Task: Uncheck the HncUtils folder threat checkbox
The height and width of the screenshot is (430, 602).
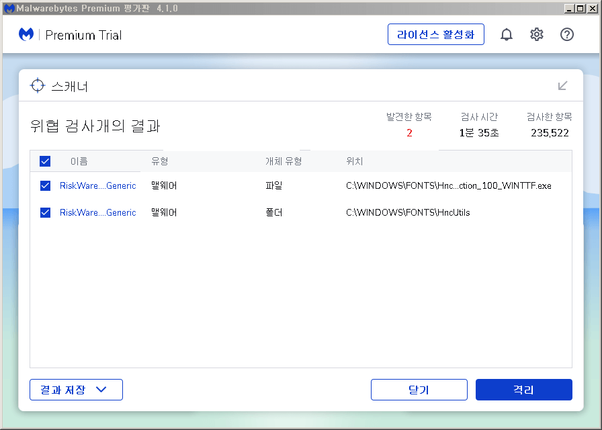Action: pyautogui.click(x=45, y=212)
